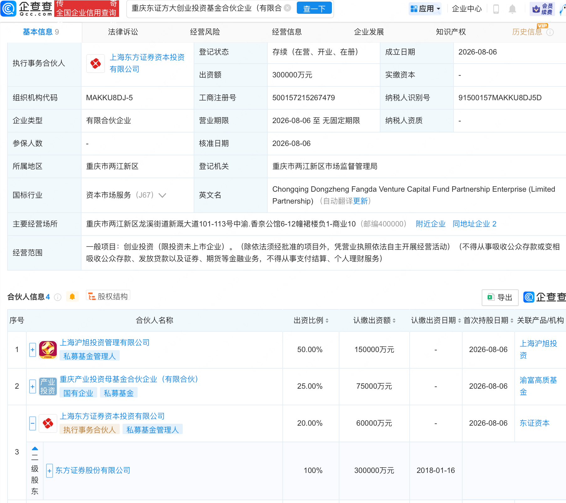Focus the company search input field

tap(207, 8)
